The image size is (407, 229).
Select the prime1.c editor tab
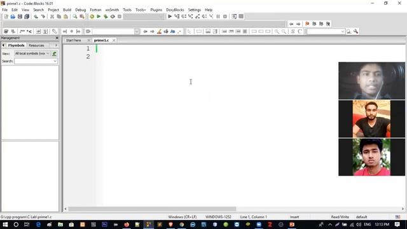pos(101,40)
